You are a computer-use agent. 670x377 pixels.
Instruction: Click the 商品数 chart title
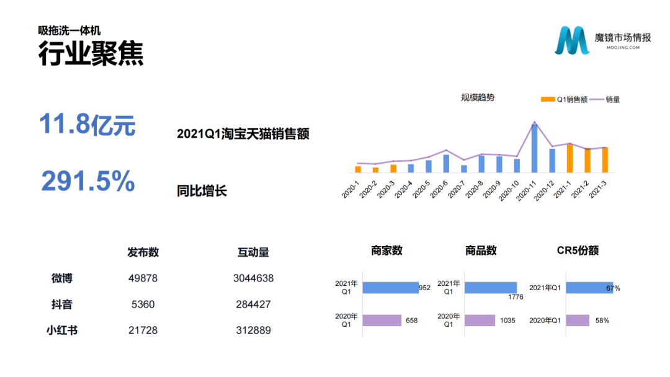pos(481,250)
